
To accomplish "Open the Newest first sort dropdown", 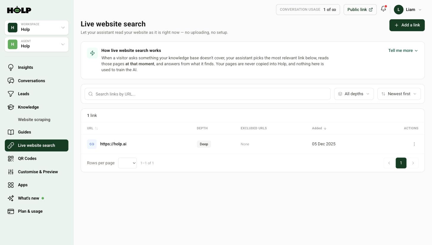I will [399, 94].
